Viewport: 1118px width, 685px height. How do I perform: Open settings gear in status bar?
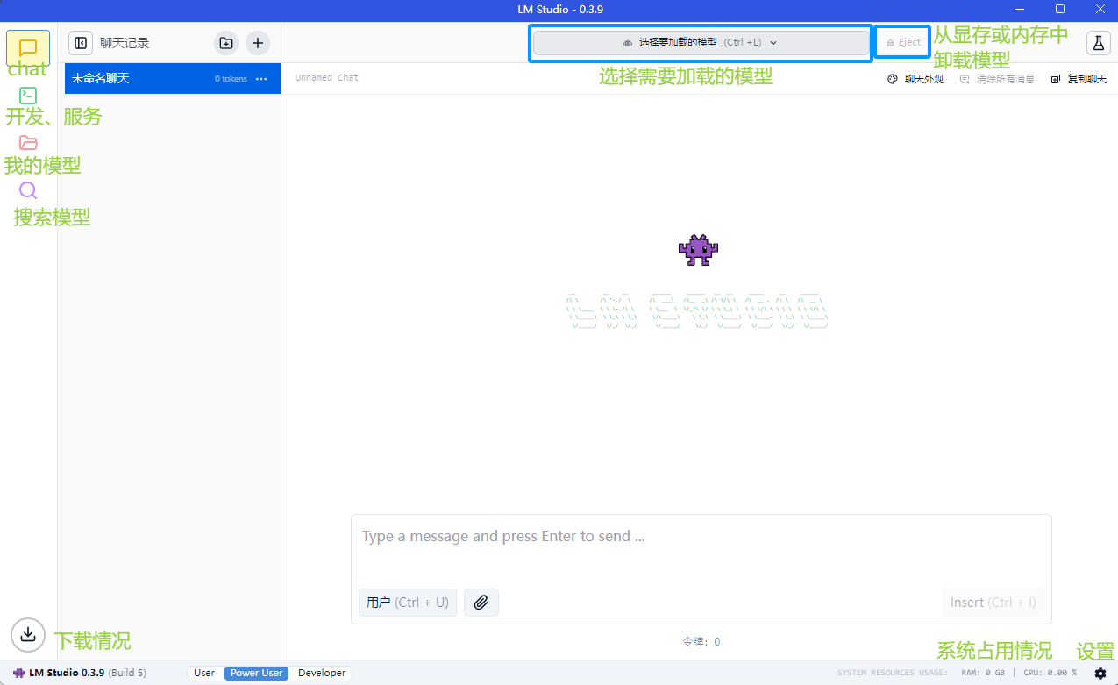(1100, 674)
